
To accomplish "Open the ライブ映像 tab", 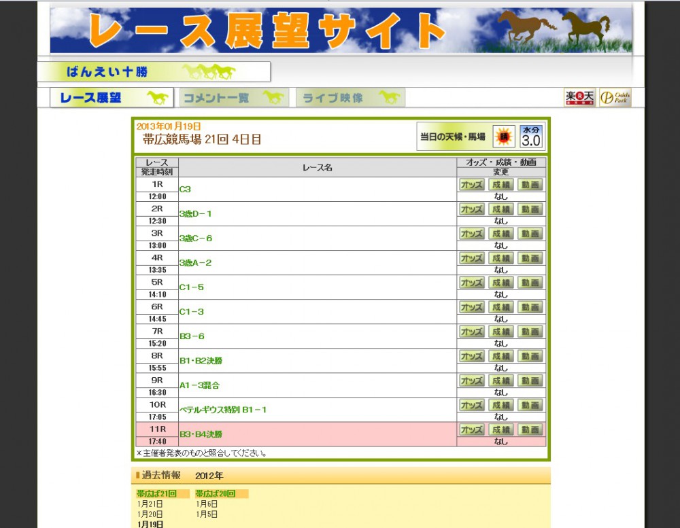I will [x=350, y=98].
